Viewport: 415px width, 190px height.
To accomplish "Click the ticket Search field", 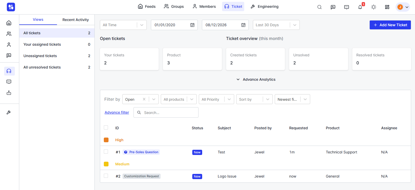I will pos(166,112).
